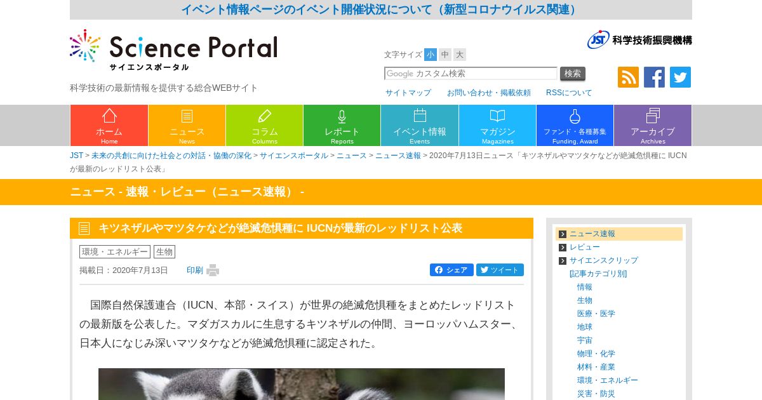The image size is (762, 400).
Task: Open the top banner about event status
Action: (x=381, y=10)
